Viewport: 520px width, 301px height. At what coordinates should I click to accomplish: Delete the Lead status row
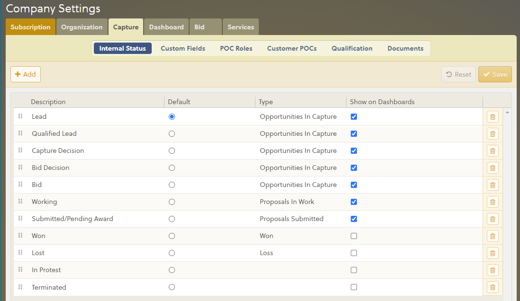point(493,117)
